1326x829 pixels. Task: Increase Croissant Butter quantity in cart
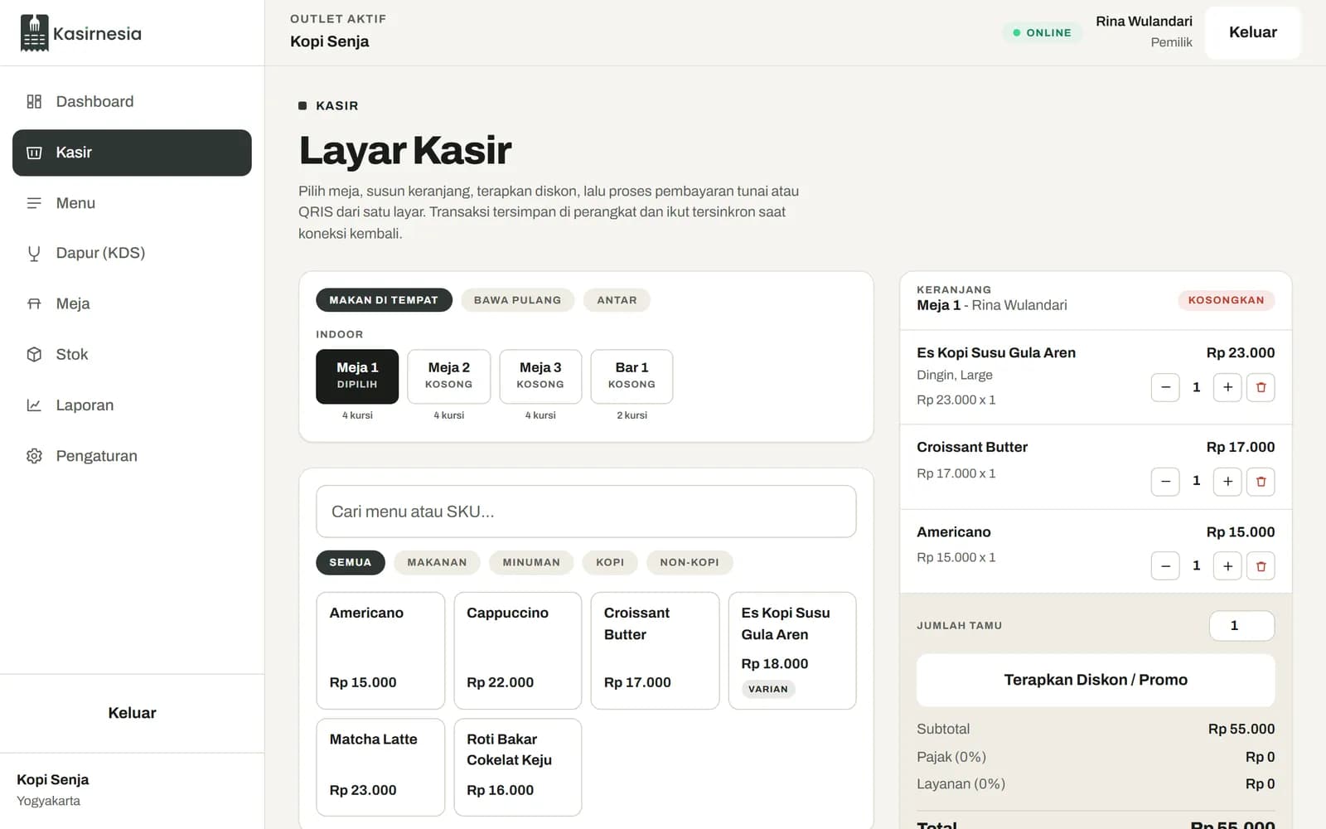point(1227,481)
